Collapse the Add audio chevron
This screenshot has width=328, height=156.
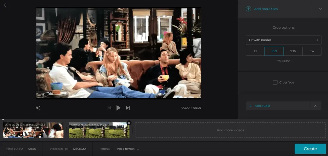click(316, 106)
